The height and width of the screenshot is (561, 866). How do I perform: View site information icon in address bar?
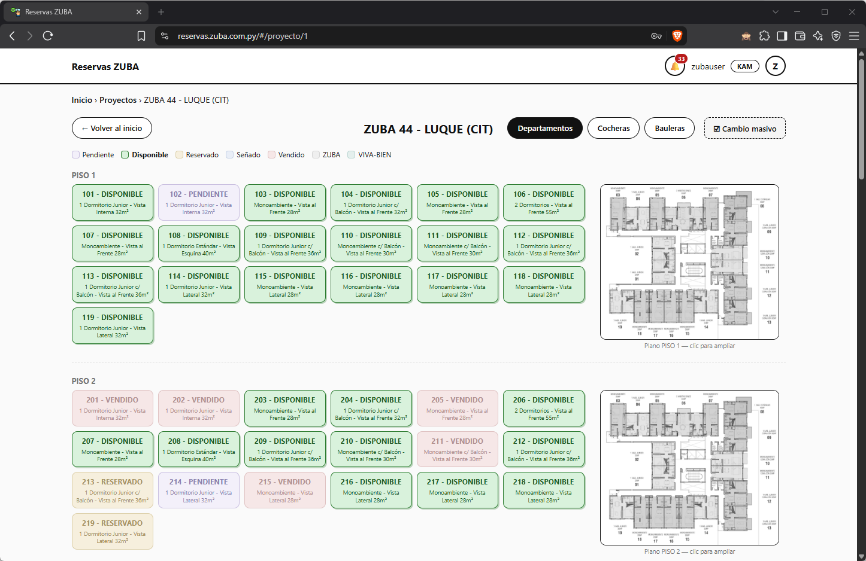(x=165, y=36)
